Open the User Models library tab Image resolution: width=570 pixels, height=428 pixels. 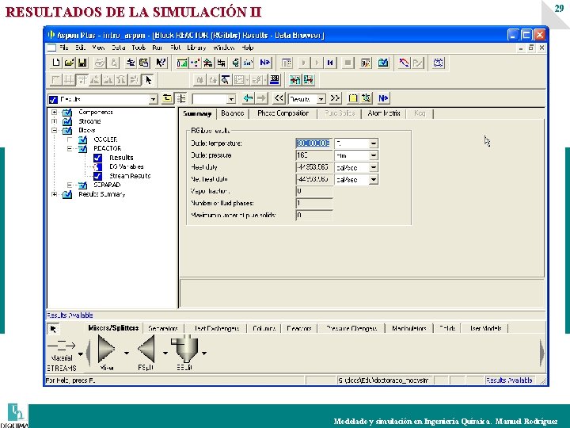485,328
